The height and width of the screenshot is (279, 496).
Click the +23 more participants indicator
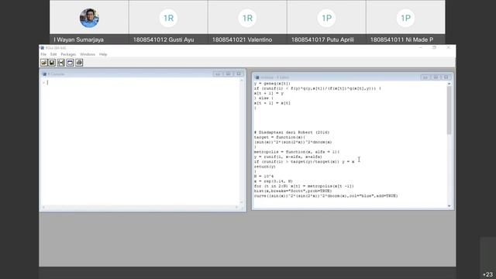[x=487, y=274]
